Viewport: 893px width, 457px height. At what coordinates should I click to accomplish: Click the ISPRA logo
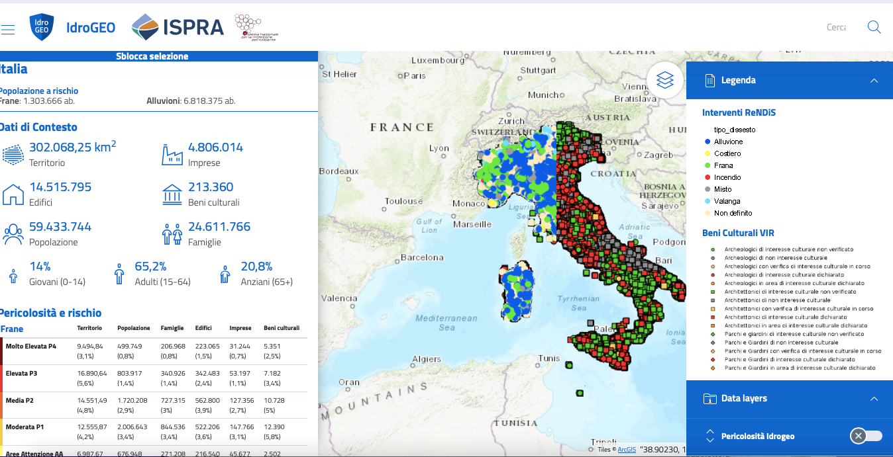[178, 27]
